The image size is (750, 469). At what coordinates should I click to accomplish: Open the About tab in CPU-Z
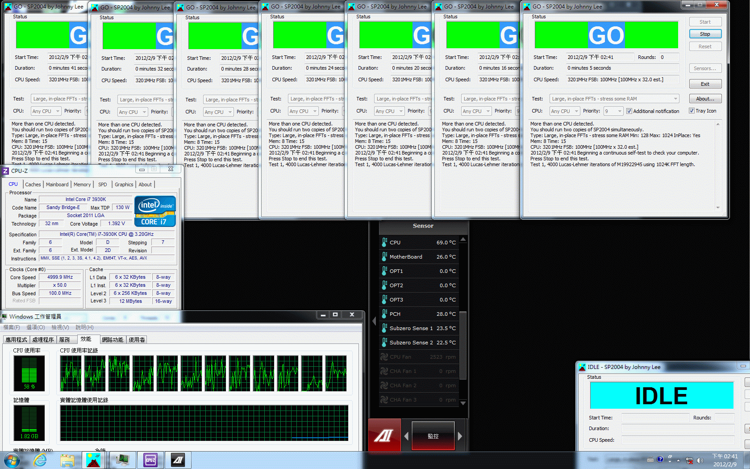click(x=145, y=184)
